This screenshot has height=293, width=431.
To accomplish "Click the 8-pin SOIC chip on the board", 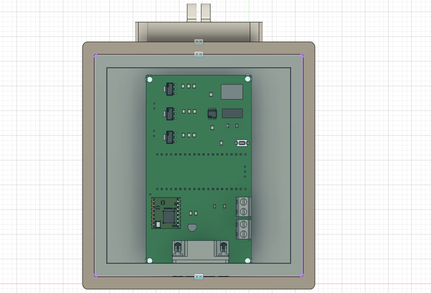I will point(212,113).
